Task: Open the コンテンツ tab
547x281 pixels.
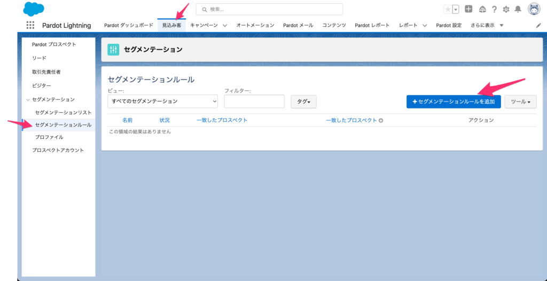Action: 334,26
